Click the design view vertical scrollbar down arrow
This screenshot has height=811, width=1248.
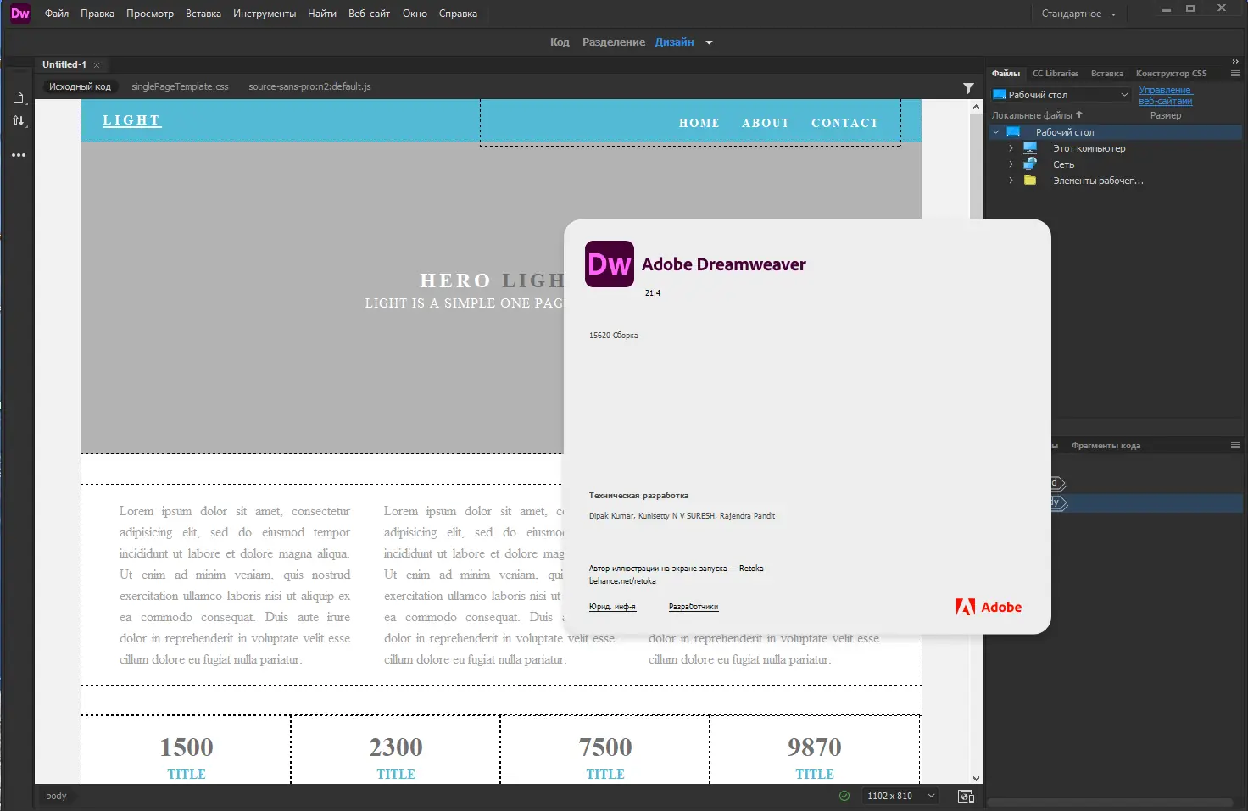click(976, 778)
